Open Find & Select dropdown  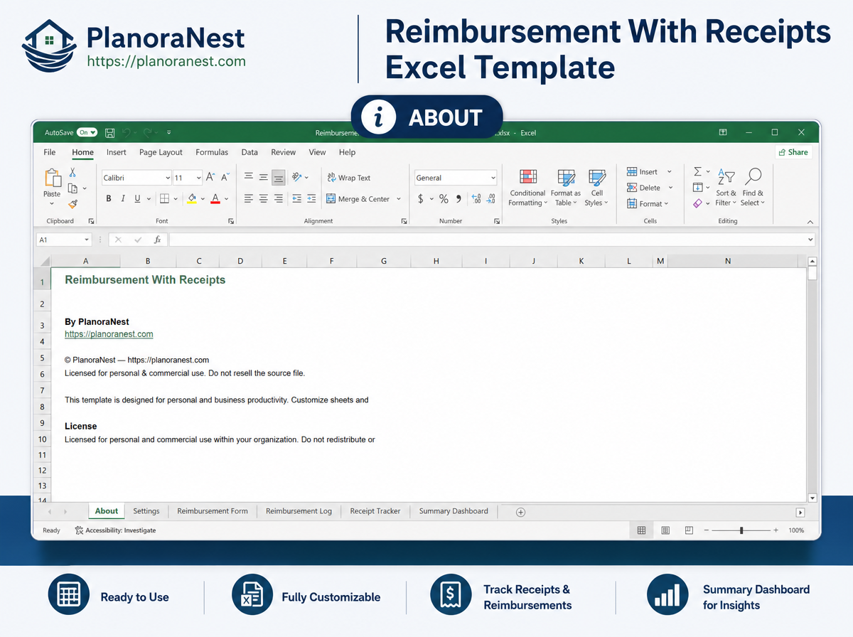click(753, 188)
